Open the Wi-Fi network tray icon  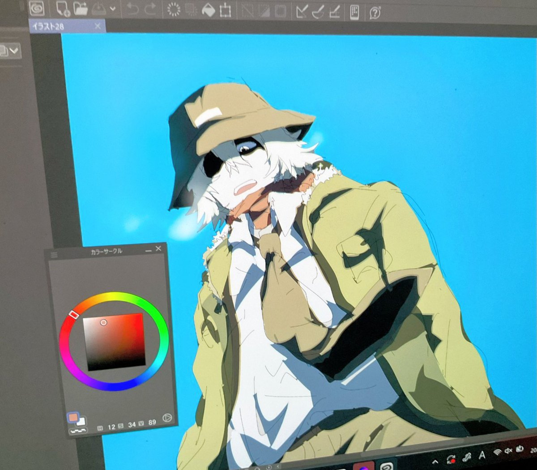pyautogui.click(x=497, y=453)
